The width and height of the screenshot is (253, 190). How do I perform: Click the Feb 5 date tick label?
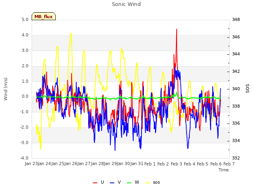click(203, 164)
